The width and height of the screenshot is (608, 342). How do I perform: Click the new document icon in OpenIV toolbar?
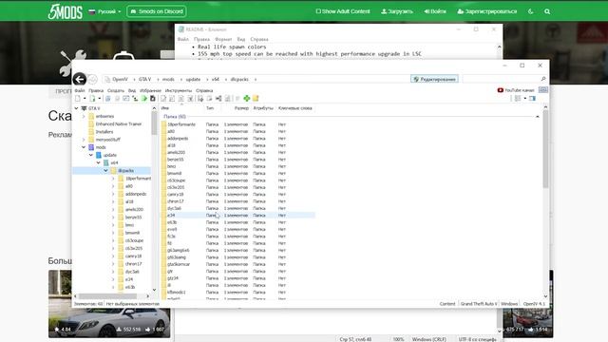78,99
